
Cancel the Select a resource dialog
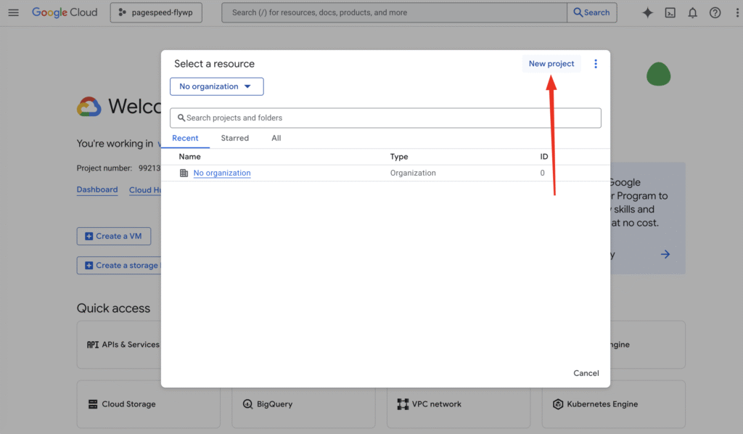click(x=586, y=373)
